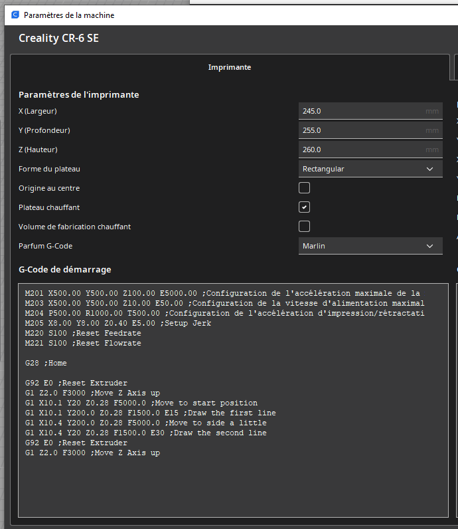Click the X (Largeur) label
458x529 pixels.
(x=38, y=111)
